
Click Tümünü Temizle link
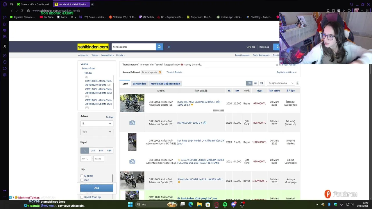click(x=174, y=72)
